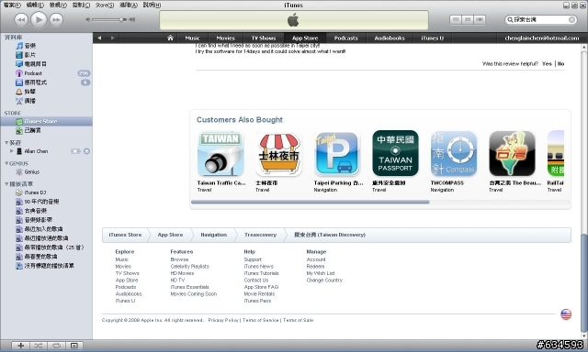Open Change Country footer link
Viewport: 588px width, 352px height.
coord(324,280)
